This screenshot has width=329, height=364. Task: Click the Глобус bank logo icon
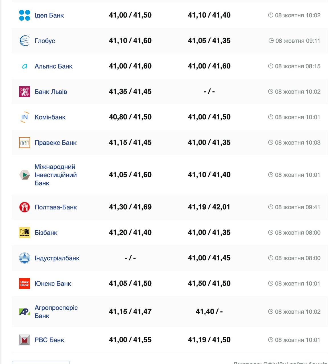point(24,41)
